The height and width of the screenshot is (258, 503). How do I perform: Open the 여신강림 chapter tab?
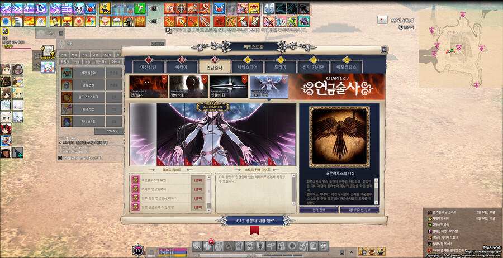149,66
